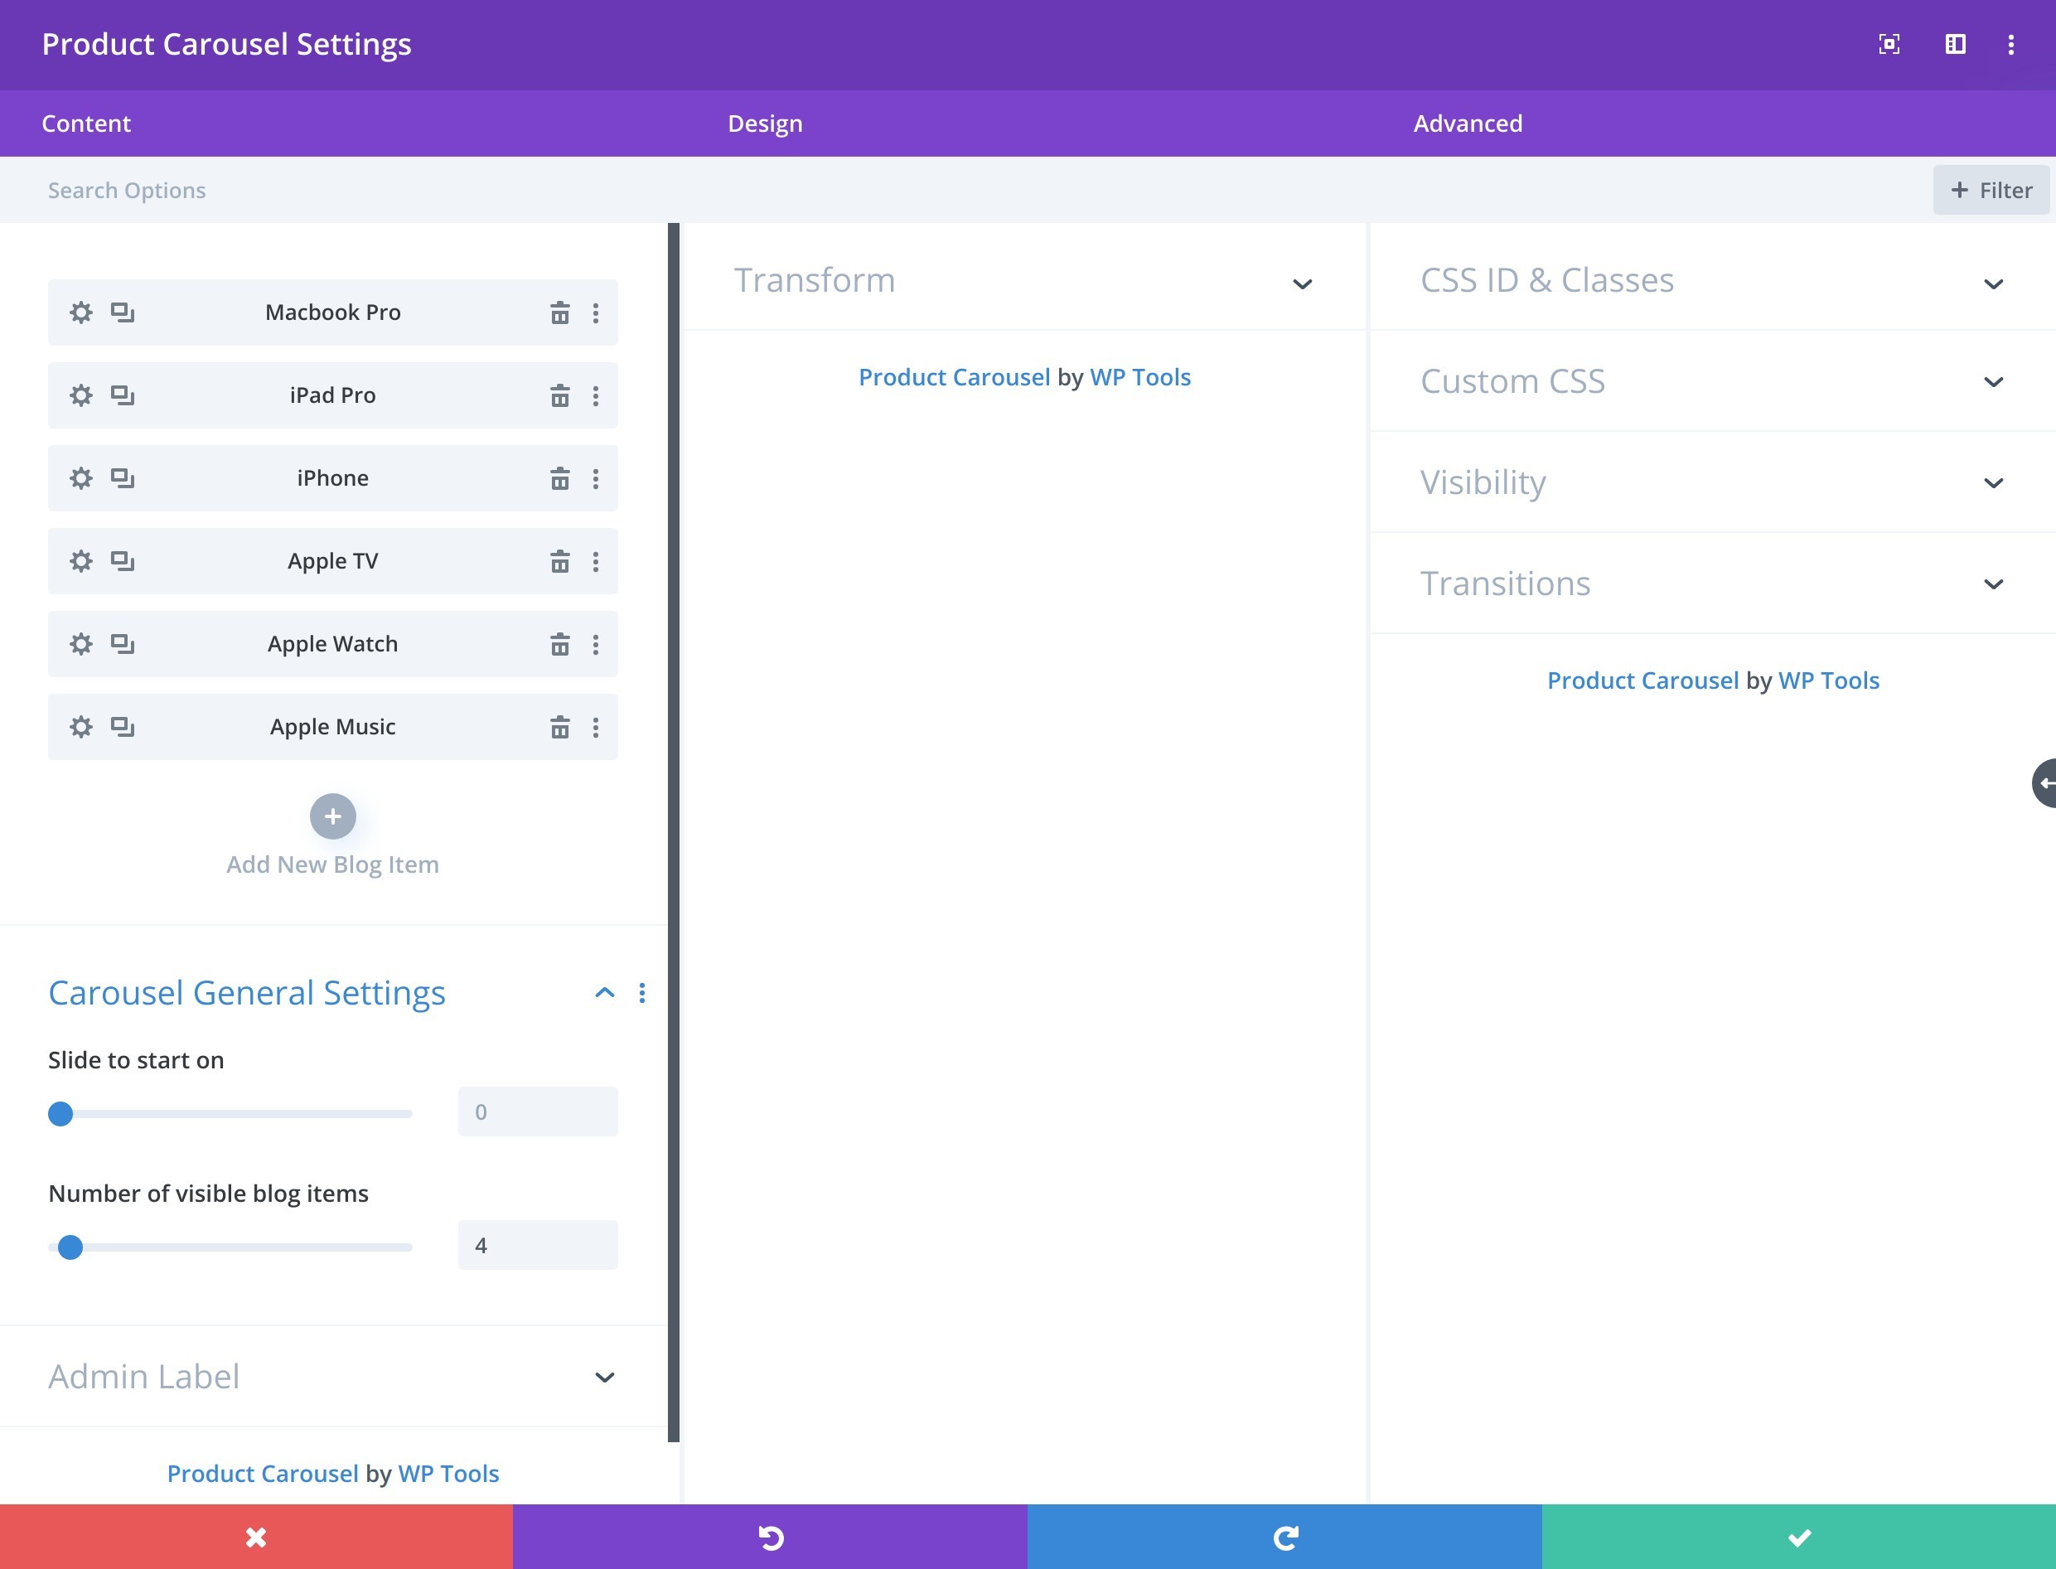Focus the visible blog items value field
The width and height of the screenshot is (2056, 1569).
(x=538, y=1245)
